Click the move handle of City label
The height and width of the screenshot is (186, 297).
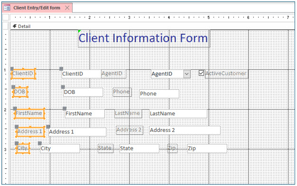[x=17, y=143]
